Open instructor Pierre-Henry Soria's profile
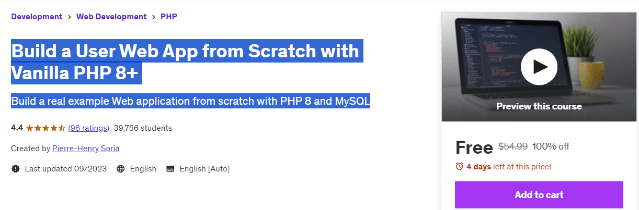The image size is (639, 210). [x=86, y=149]
